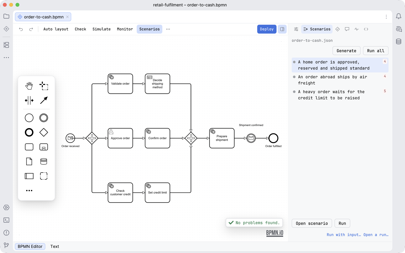
Task: Select the Hand tool in the palette
Action: coord(29,86)
